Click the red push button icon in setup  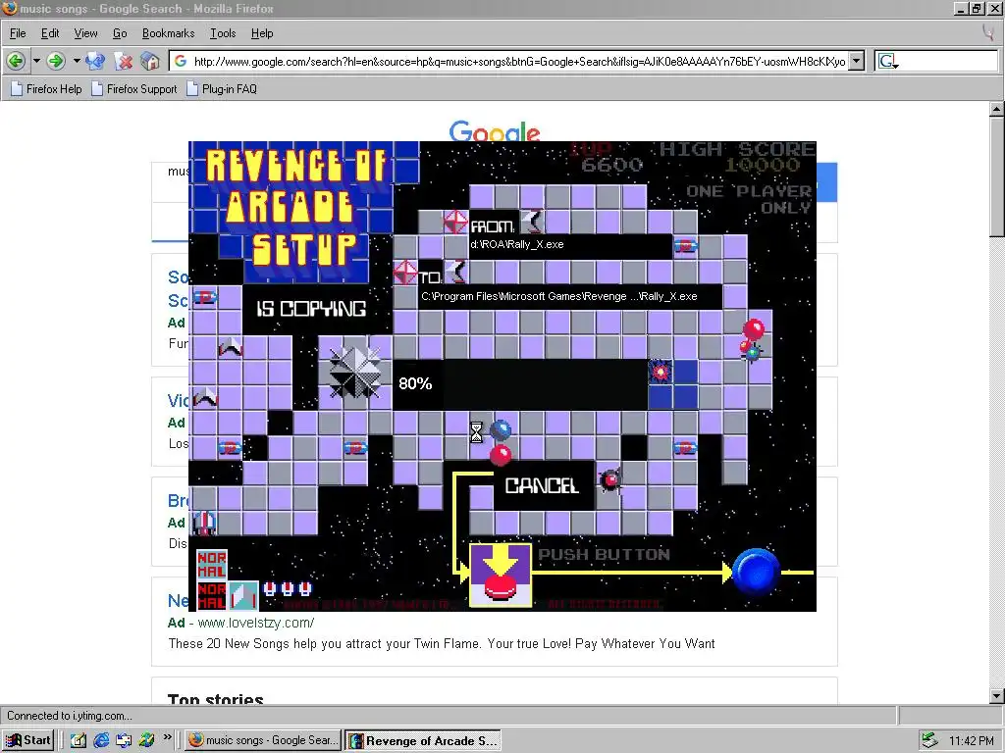(501, 575)
